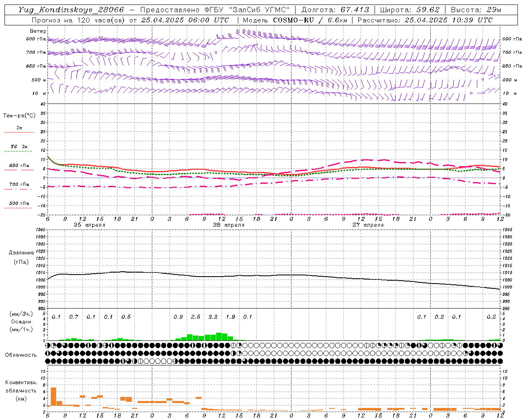Click the 'Высота: 29м' header field
524x419 pixels.
[x=476, y=10]
